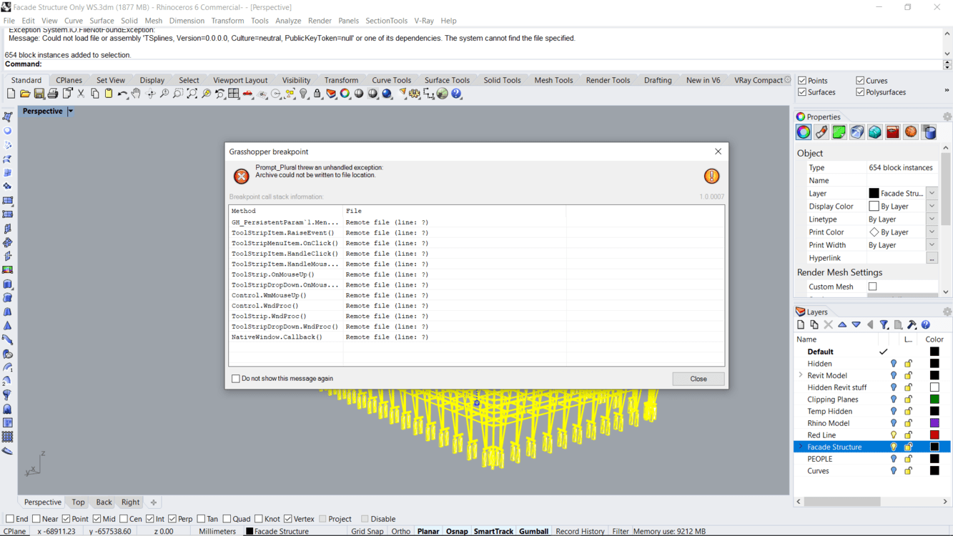Viewport: 953px width, 536px height.
Task: Switch to the Top viewport tab
Action: tap(78, 502)
